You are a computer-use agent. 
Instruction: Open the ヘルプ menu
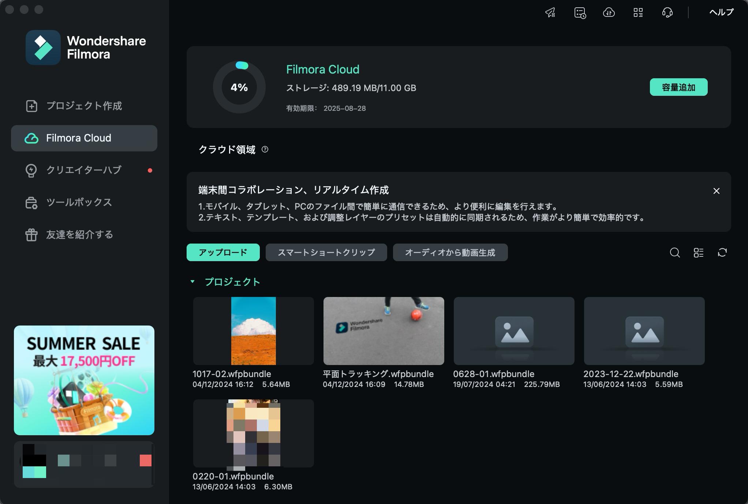point(721,12)
